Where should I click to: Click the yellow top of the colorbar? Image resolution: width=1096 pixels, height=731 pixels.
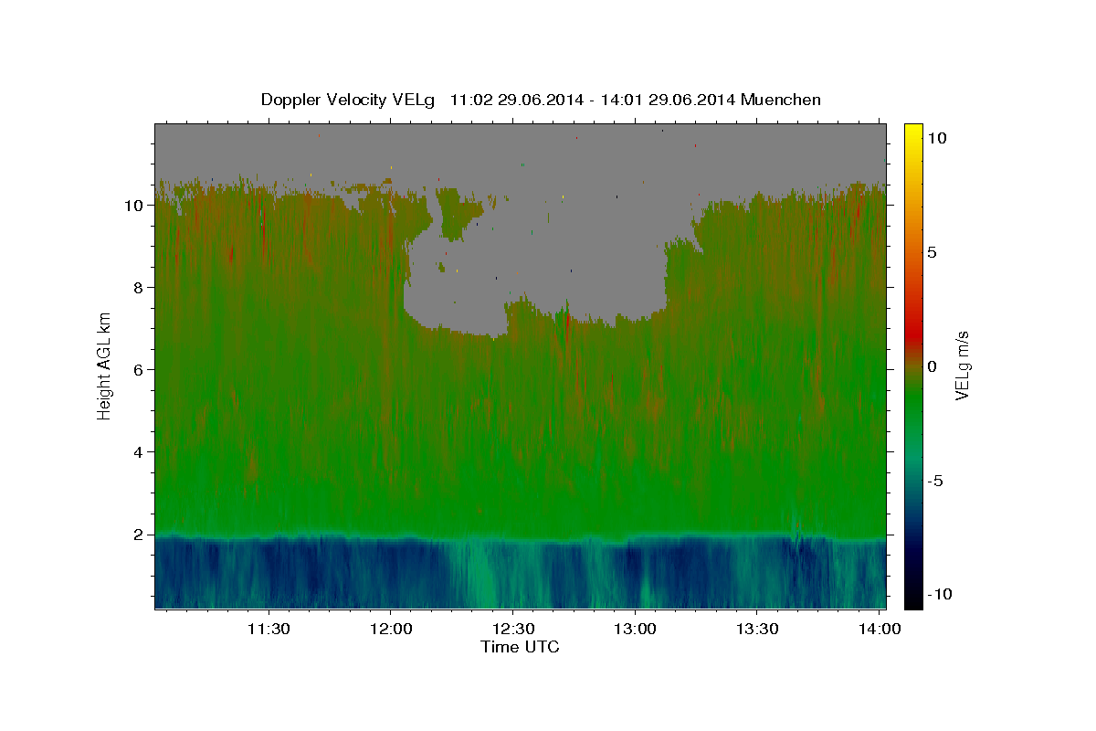pos(913,132)
